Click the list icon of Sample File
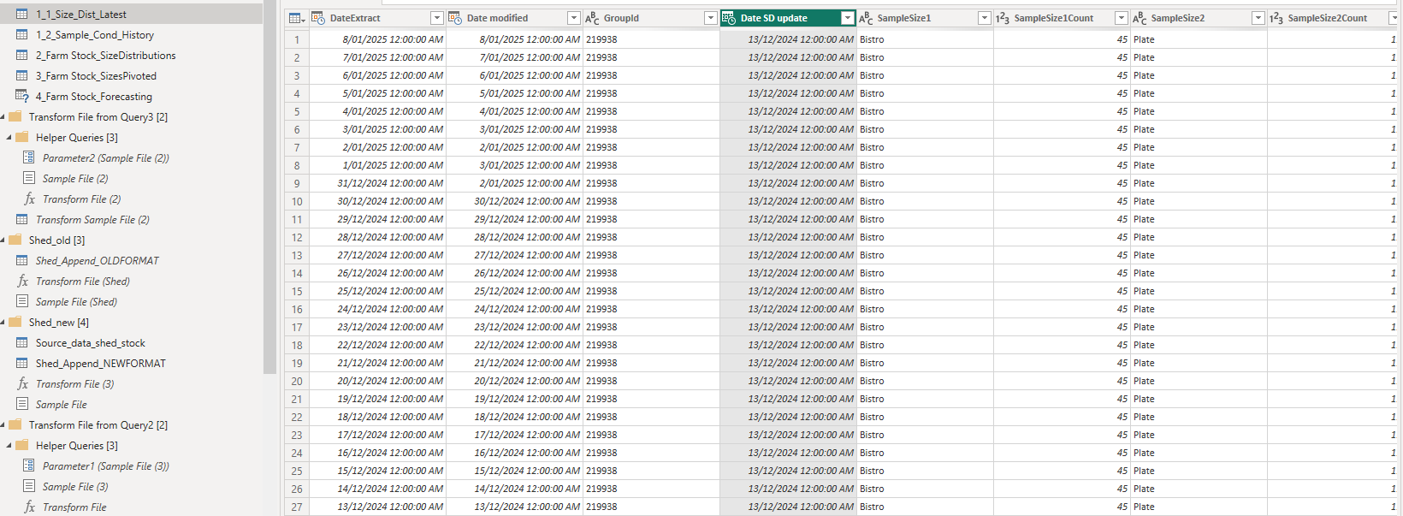The width and height of the screenshot is (1403, 516). point(22,405)
